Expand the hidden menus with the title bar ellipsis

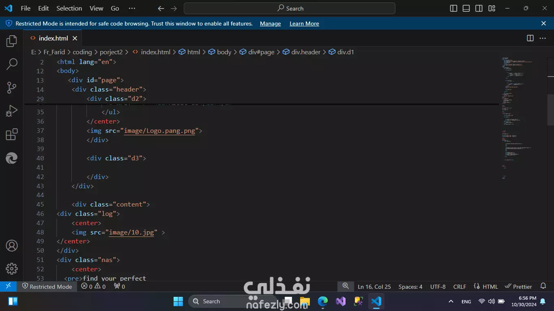[x=132, y=8]
